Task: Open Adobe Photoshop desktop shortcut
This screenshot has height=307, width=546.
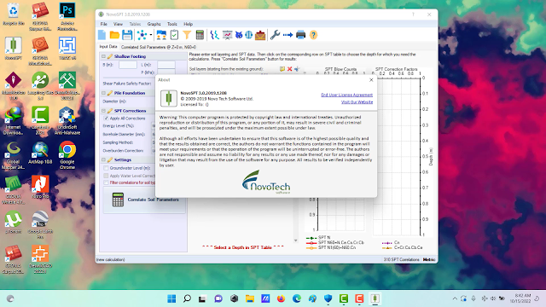Action: [x=67, y=17]
